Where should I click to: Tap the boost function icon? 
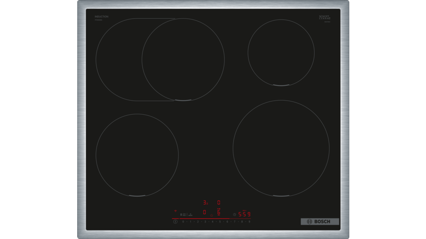point(190,214)
